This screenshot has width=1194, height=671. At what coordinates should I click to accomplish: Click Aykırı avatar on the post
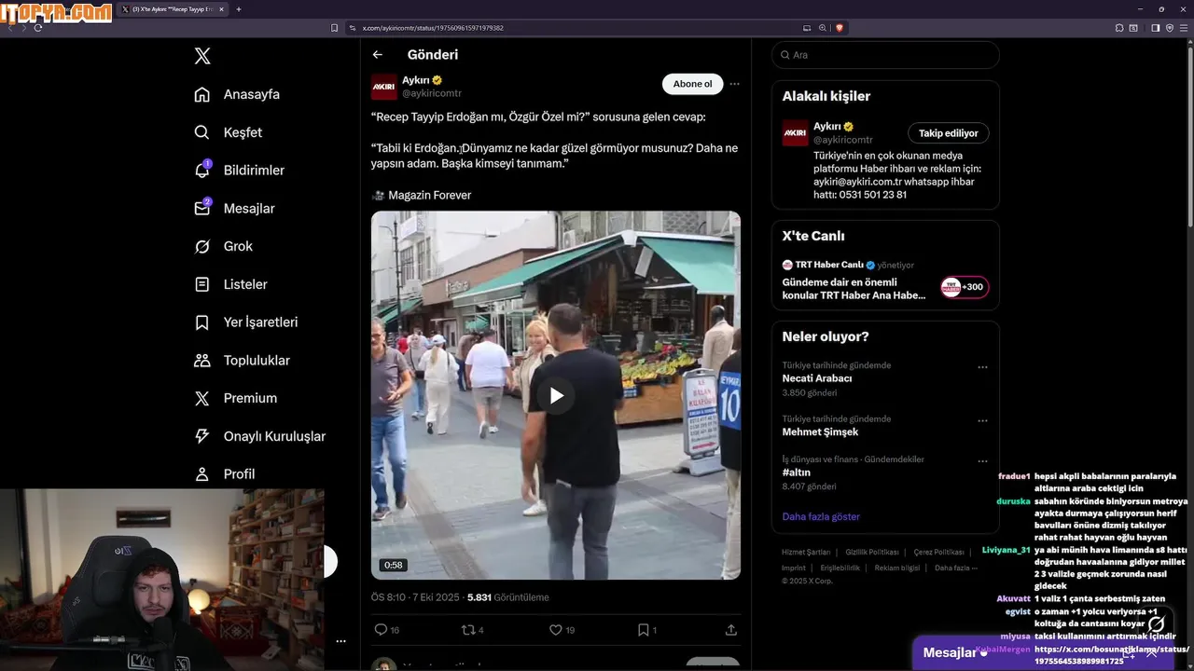(384, 87)
